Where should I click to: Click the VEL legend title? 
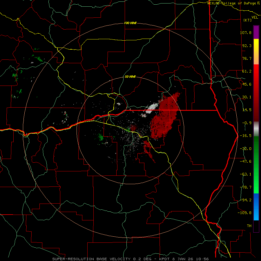[x=255, y=17]
